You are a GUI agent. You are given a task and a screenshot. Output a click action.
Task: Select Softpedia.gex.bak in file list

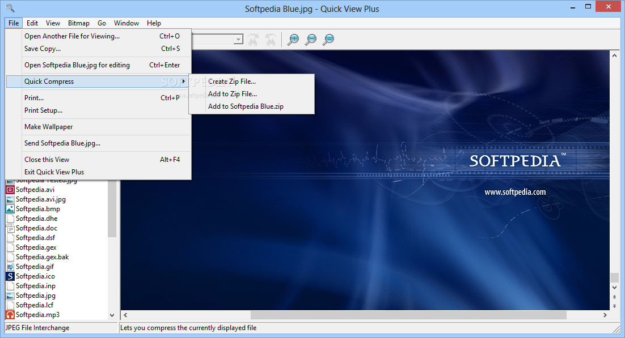(42, 257)
